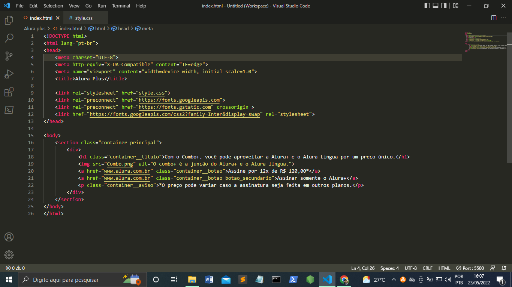The height and width of the screenshot is (287, 512).
Task: Open the Windows Start button
Action: click(x=9, y=280)
